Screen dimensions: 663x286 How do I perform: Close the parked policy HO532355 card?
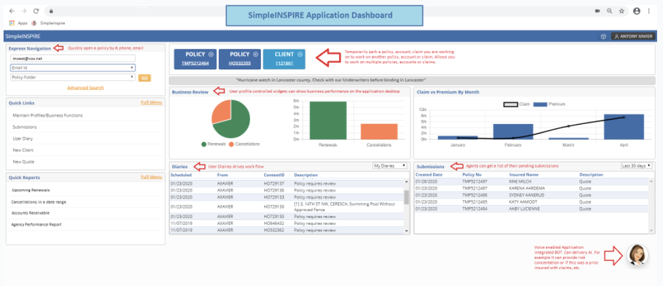point(255,55)
